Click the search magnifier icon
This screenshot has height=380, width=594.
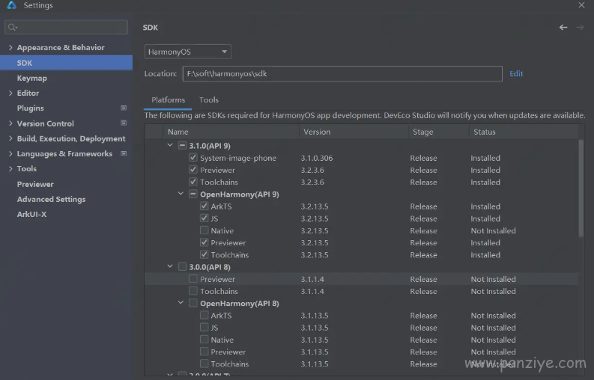(x=13, y=27)
